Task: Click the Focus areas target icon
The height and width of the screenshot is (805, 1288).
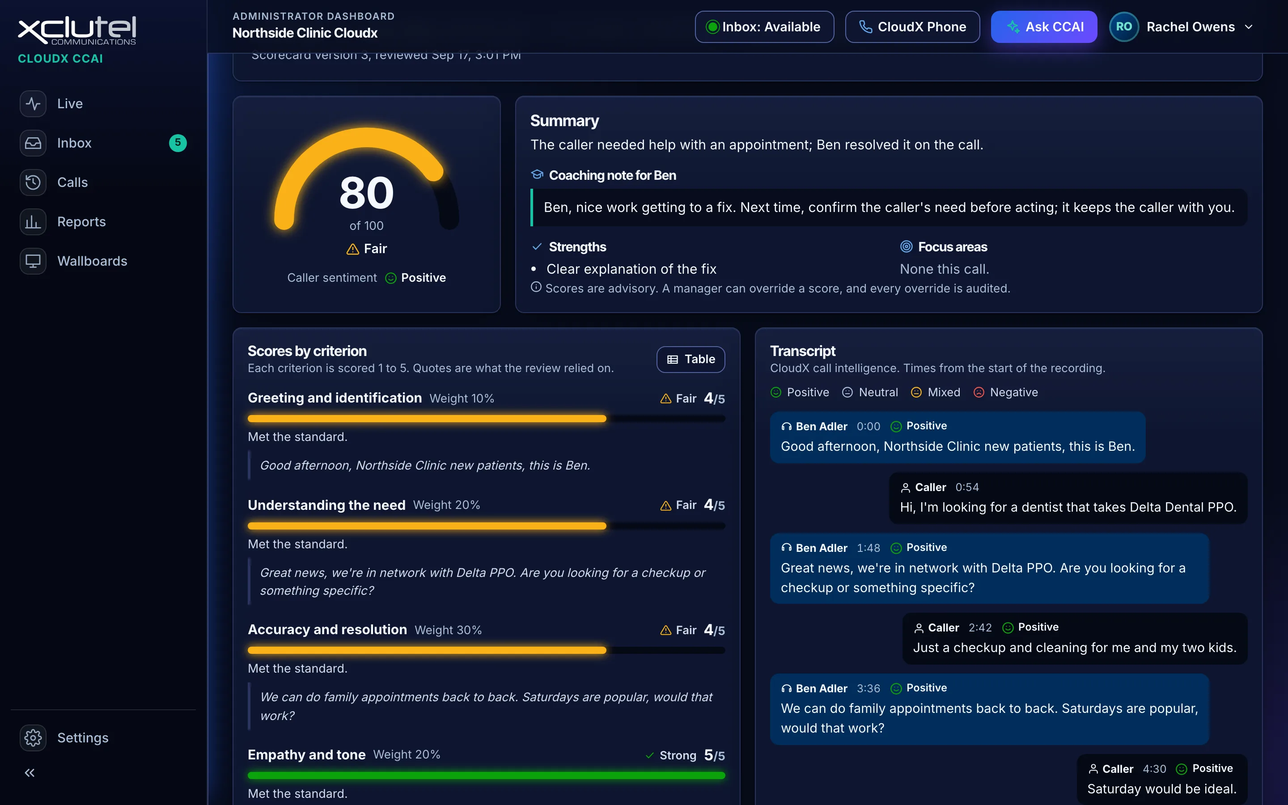Action: click(x=906, y=246)
